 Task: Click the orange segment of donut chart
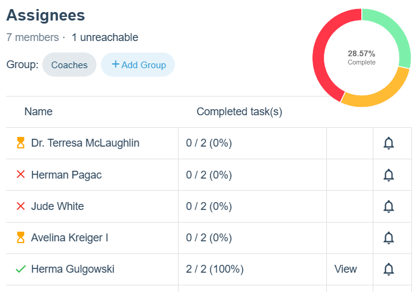coord(377,94)
